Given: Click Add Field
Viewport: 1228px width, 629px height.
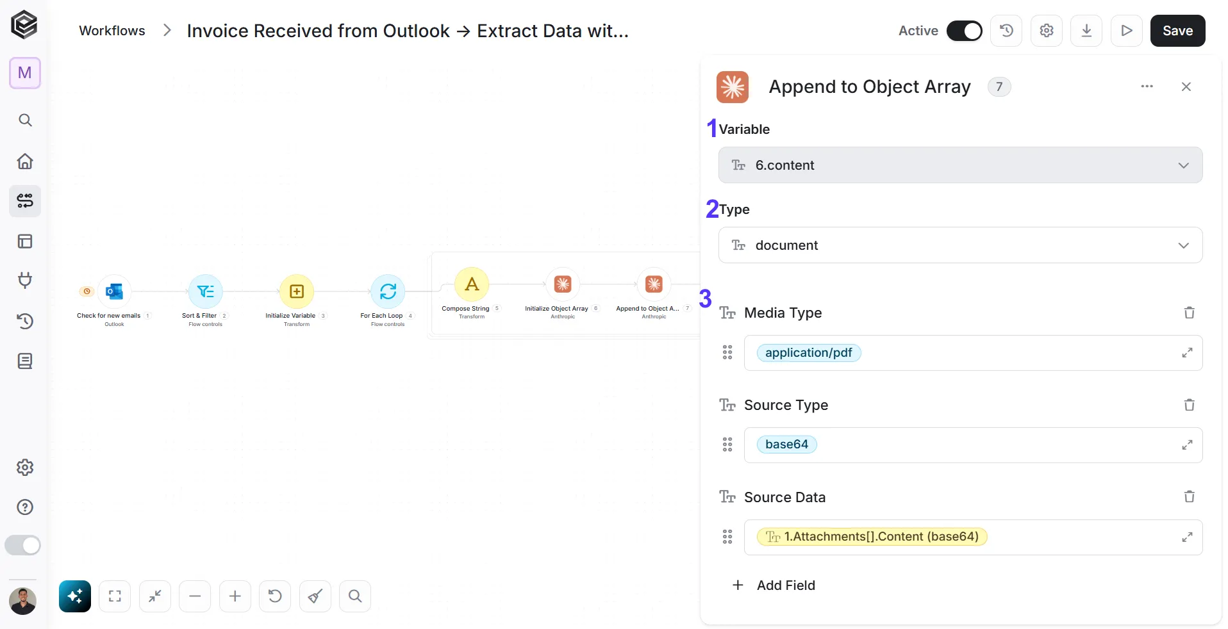Looking at the screenshot, I should coord(774,585).
